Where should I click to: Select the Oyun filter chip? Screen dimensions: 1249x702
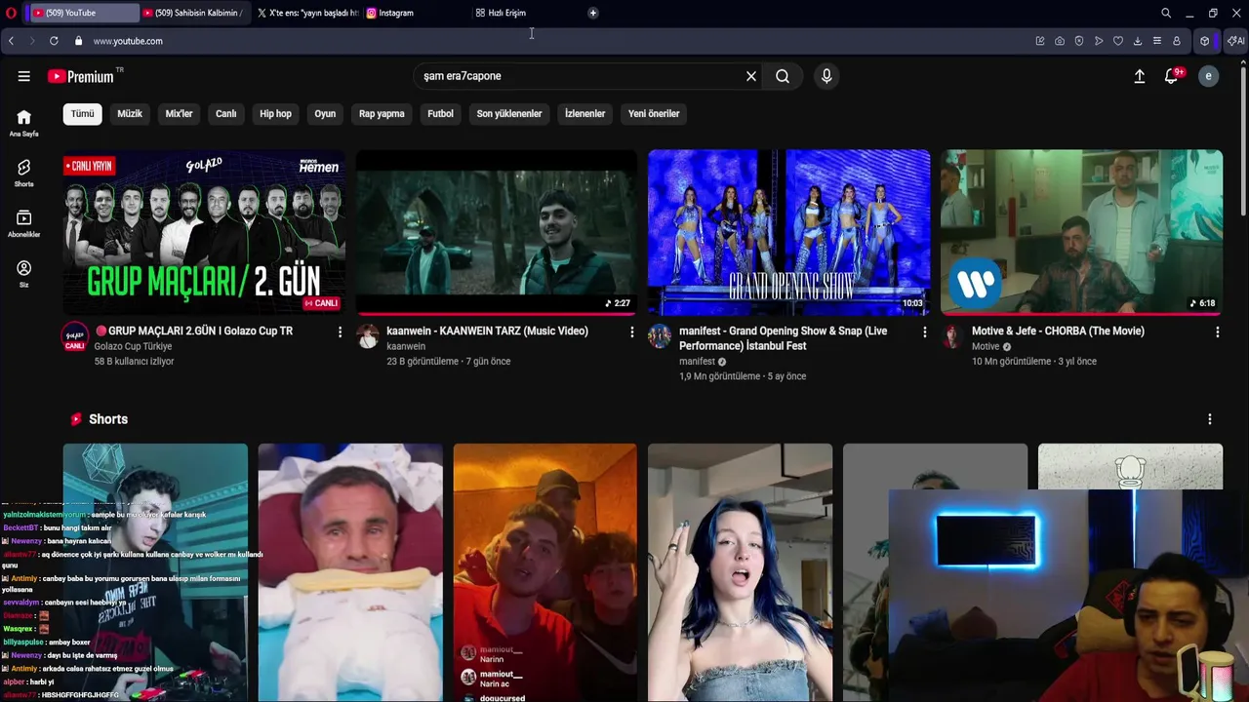pos(325,114)
